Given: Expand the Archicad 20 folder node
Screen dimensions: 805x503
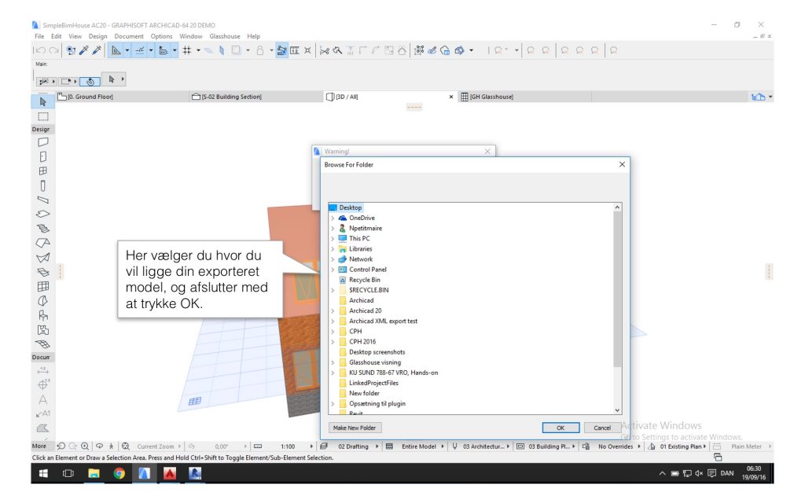Looking at the screenshot, I should click(x=333, y=311).
